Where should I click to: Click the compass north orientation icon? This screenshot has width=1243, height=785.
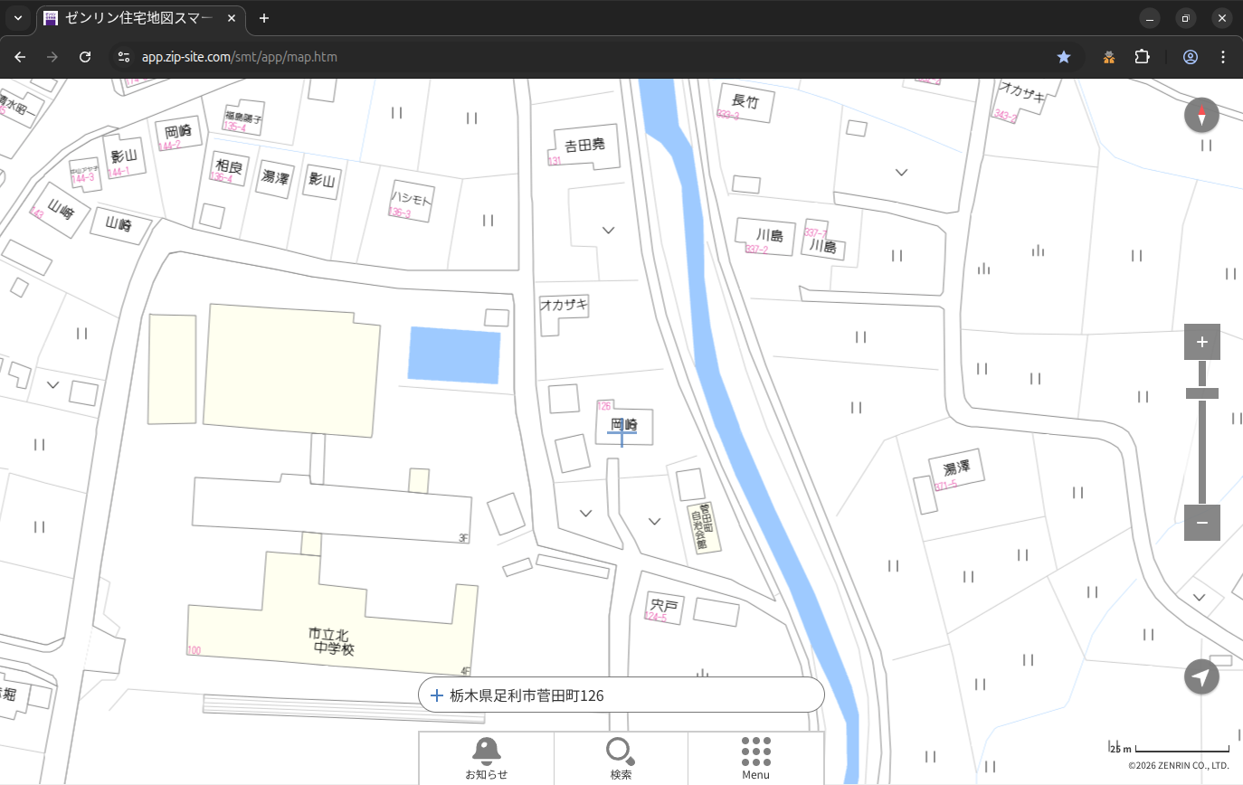1201,116
